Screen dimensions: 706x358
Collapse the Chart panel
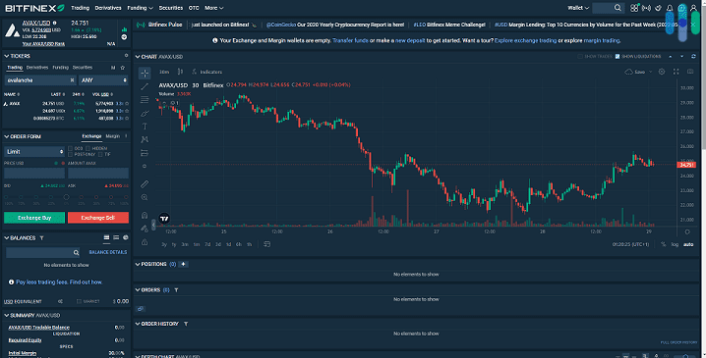[x=138, y=57]
